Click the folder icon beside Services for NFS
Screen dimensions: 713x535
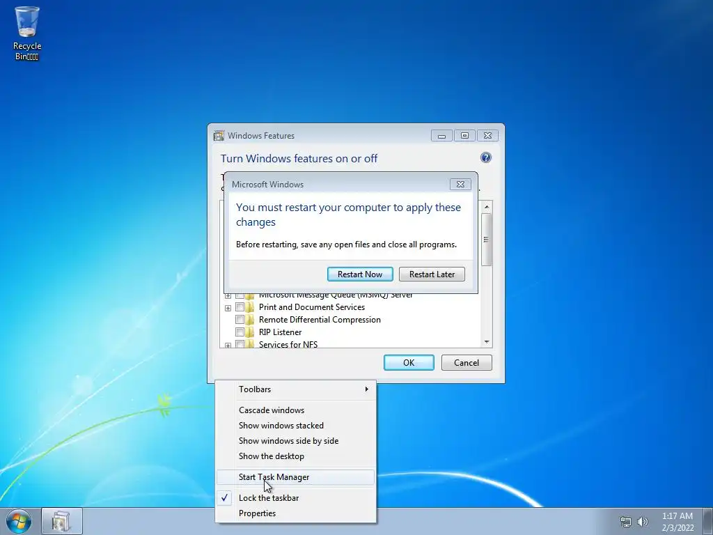[x=250, y=344]
